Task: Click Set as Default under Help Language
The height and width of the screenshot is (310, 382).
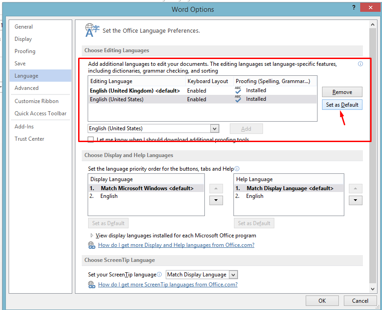Action: [254, 223]
